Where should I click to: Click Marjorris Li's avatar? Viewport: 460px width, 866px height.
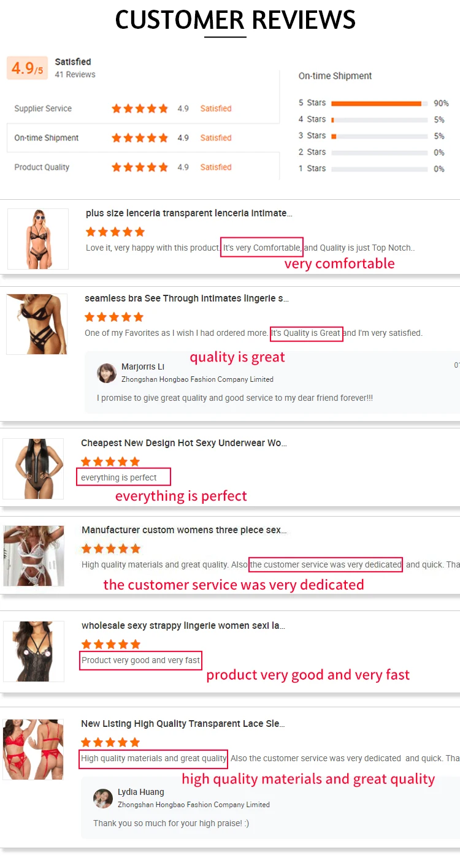click(x=107, y=373)
